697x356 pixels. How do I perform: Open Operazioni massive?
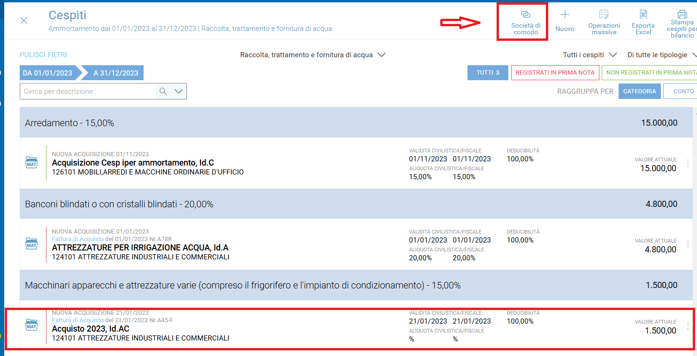604,22
